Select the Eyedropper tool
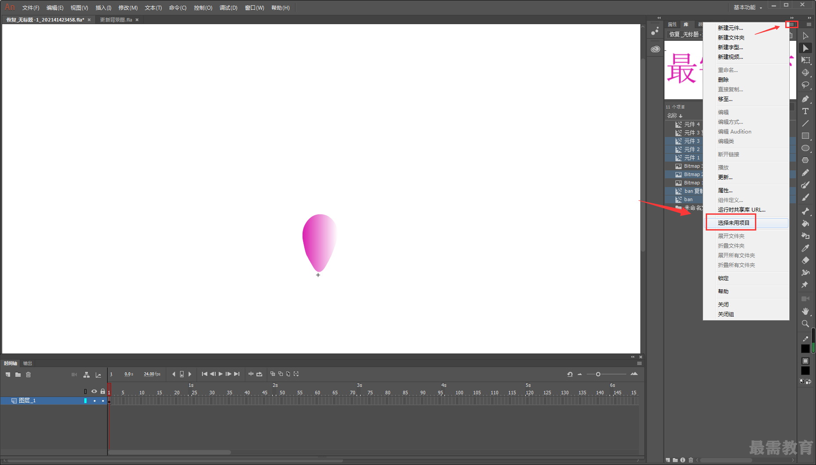Screen dimensions: 816x465 point(805,248)
